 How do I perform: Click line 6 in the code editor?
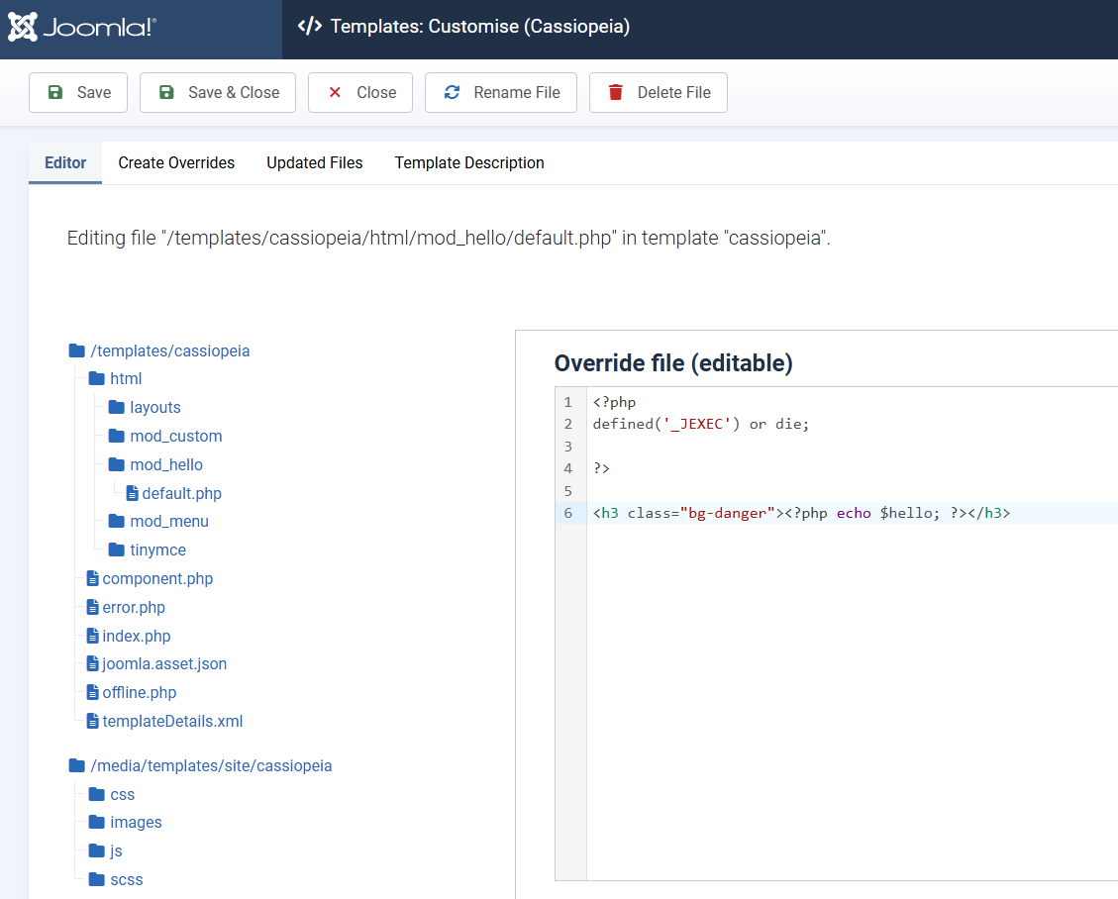pyautogui.click(x=801, y=513)
